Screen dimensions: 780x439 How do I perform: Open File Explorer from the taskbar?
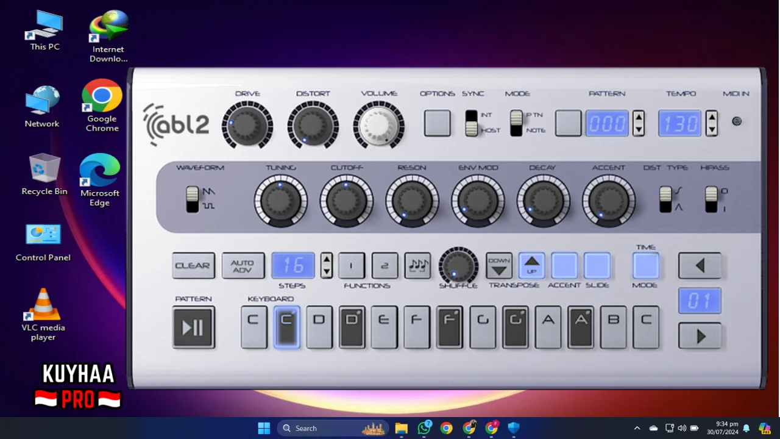401,428
